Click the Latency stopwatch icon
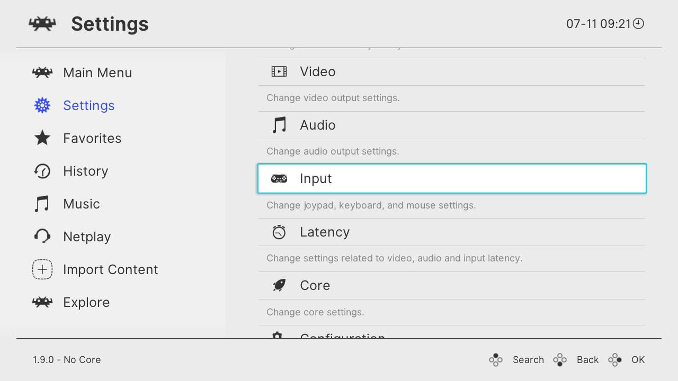 pyautogui.click(x=279, y=232)
